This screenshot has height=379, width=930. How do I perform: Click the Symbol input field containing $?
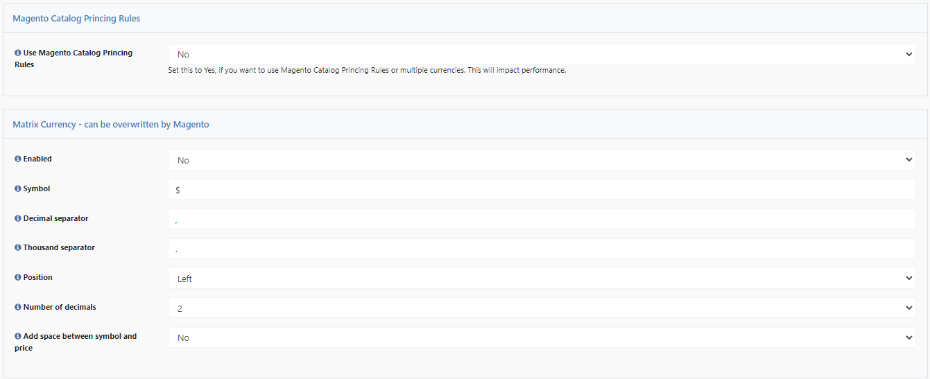point(542,189)
